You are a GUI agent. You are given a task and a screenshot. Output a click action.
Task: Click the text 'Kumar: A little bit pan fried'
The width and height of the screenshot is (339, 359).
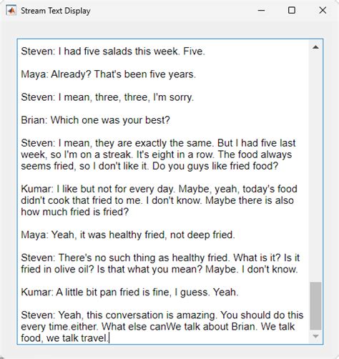(82, 292)
